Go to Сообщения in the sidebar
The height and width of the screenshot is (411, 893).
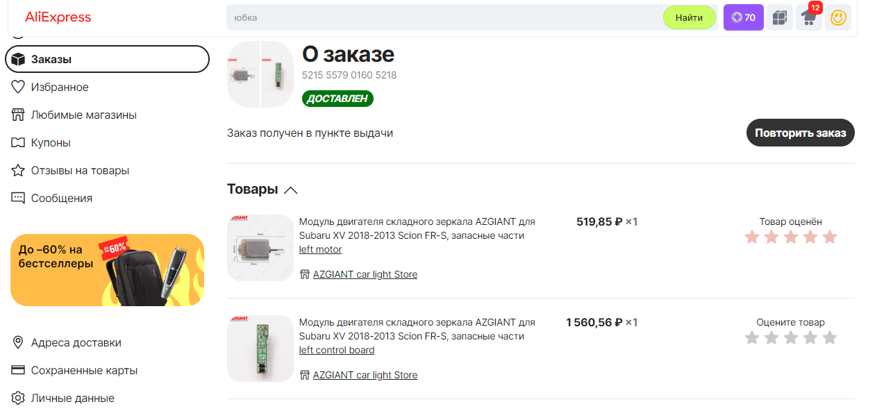pos(61,198)
